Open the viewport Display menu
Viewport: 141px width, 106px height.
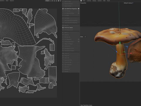coord(94,1)
